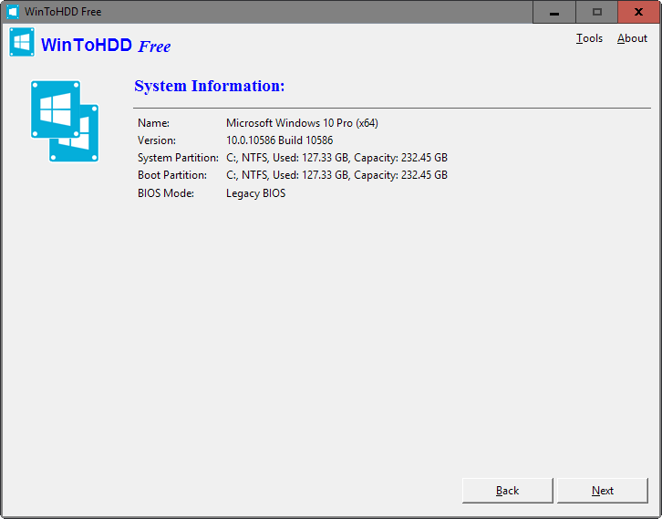Click the WinToHDD logo beside the header text
Image resolution: width=662 pixels, height=519 pixels.
coord(22,42)
